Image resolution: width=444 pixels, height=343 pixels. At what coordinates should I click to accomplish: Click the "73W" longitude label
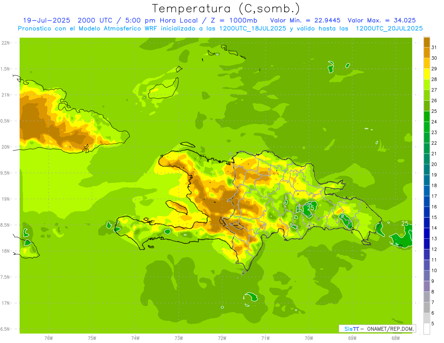click(179, 338)
